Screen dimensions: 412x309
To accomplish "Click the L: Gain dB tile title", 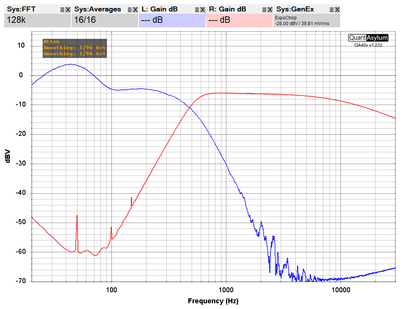I will coord(159,9).
